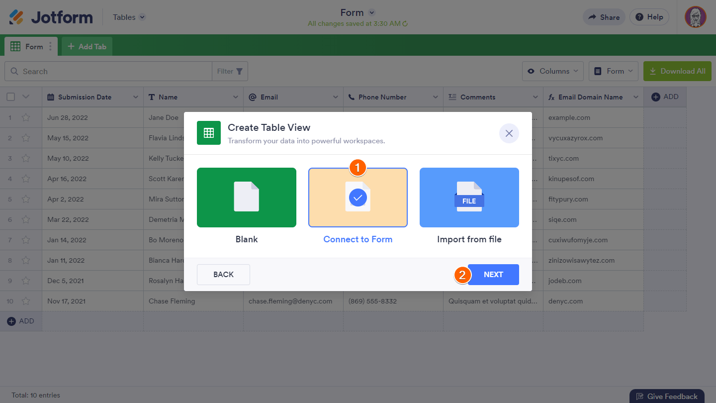Click the Give Feedback button
The width and height of the screenshot is (716, 403).
(x=667, y=397)
